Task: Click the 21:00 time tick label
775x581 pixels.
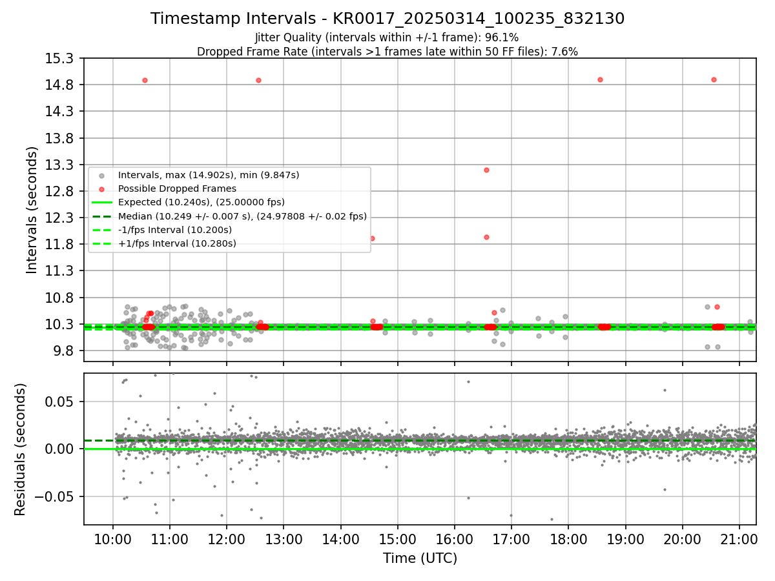Action: [x=739, y=538]
